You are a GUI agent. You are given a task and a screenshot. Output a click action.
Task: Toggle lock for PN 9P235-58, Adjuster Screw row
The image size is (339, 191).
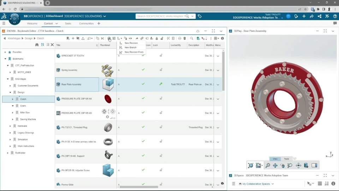(x=161, y=170)
